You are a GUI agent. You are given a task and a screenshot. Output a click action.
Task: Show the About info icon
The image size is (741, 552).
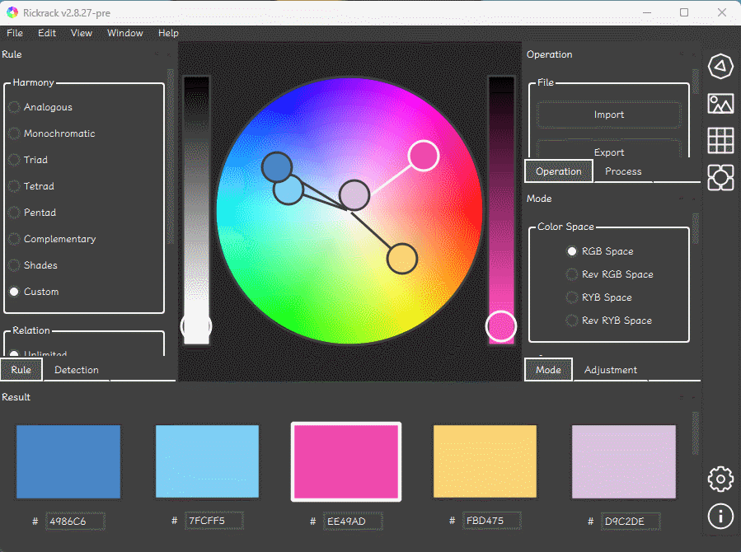[720, 516]
